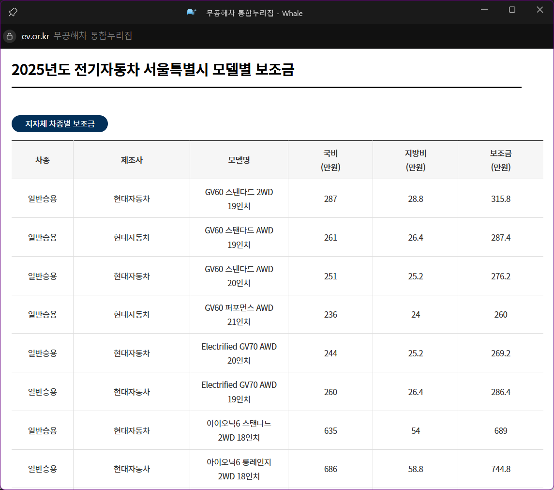Click the 국비 value 686
The height and width of the screenshot is (490, 554).
330,469
